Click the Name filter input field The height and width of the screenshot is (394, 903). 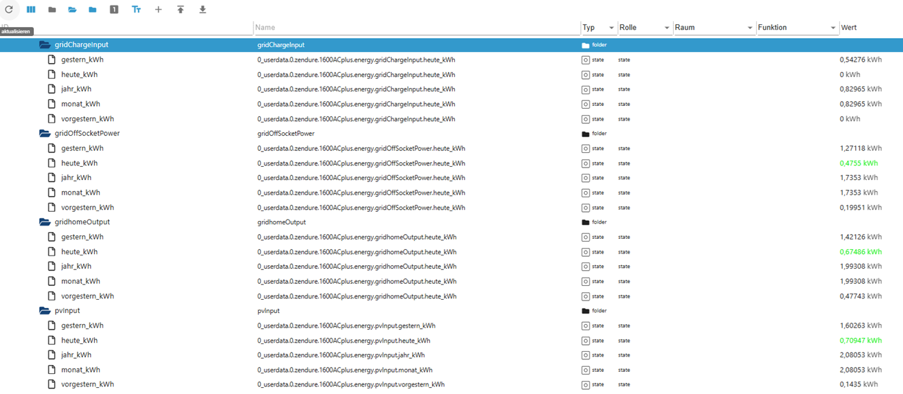pyautogui.click(x=417, y=28)
